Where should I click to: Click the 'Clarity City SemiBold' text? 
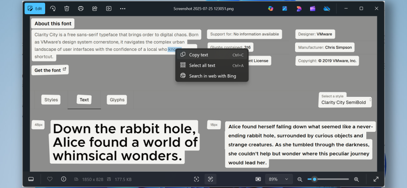tap(344, 102)
